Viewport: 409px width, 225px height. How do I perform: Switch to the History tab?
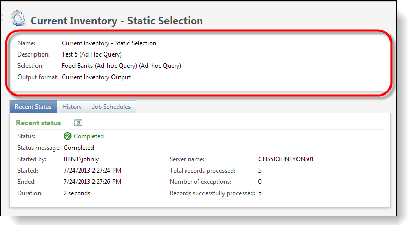click(x=72, y=107)
